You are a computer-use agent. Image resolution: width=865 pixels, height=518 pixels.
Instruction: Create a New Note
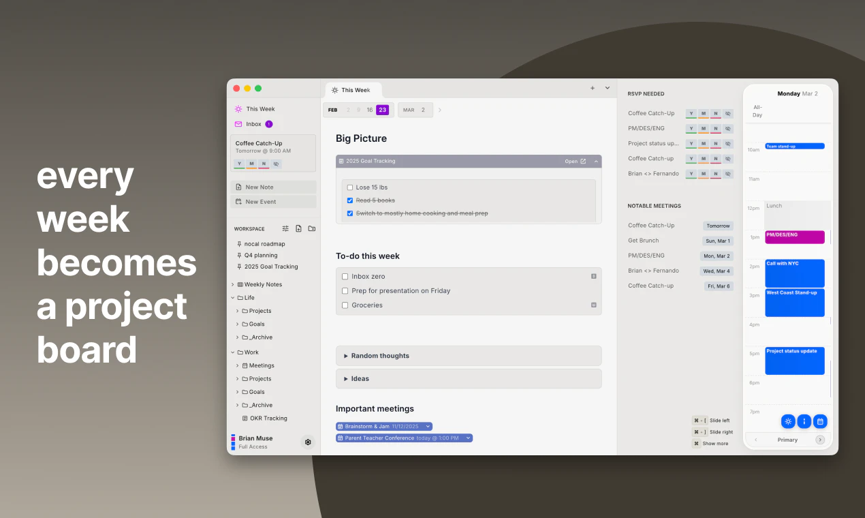pos(273,187)
